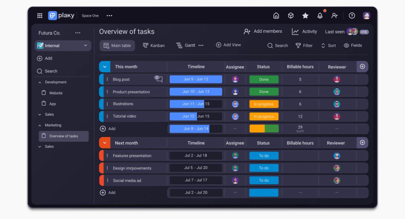Click the Jun 12 - Jun 15 timeline

point(196,116)
